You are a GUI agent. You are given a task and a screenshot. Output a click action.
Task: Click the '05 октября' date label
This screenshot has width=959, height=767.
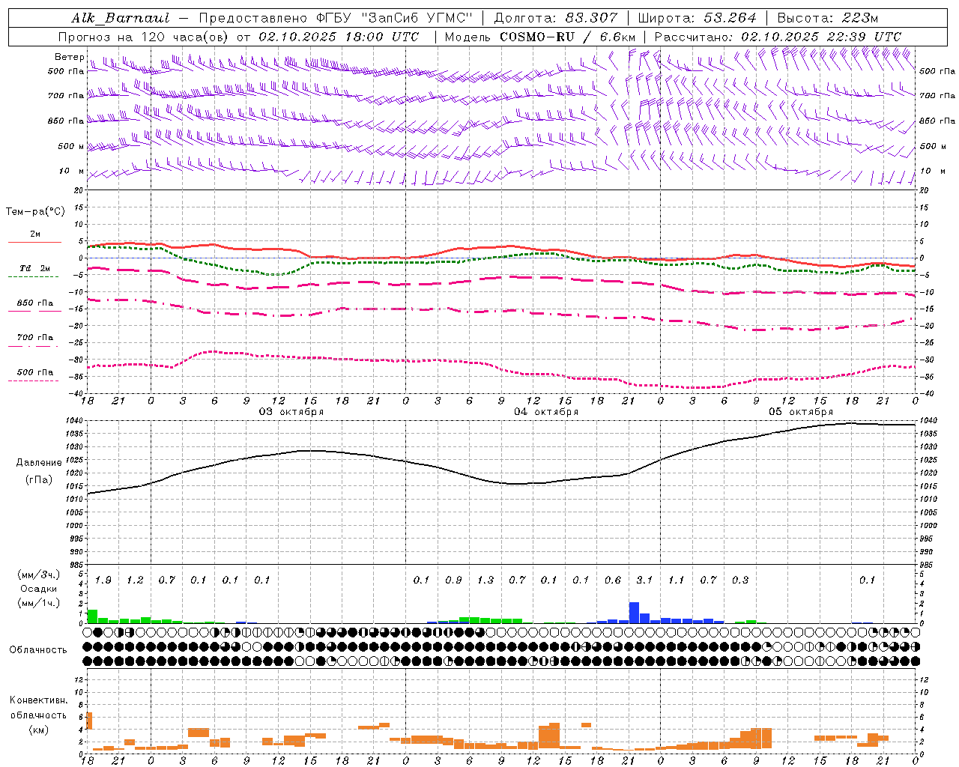point(801,411)
